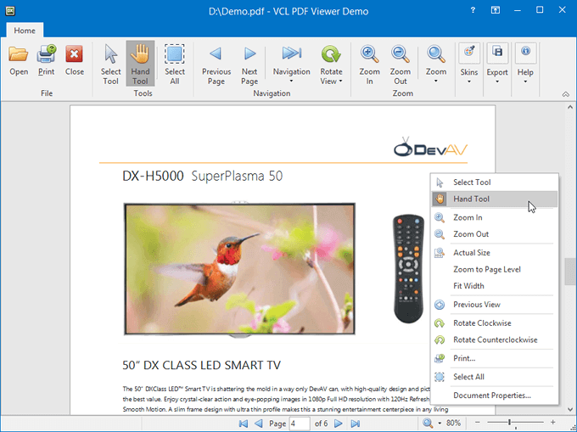The height and width of the screenshot is (432, 577).
Task: Click the 'DX-H5000' title text
Action: 153,176
